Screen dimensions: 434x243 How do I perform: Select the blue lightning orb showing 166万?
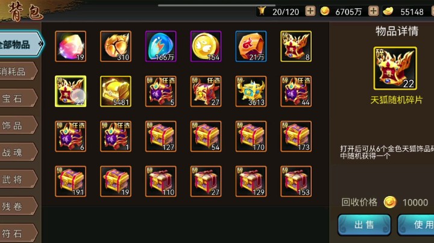click(161, 46)
